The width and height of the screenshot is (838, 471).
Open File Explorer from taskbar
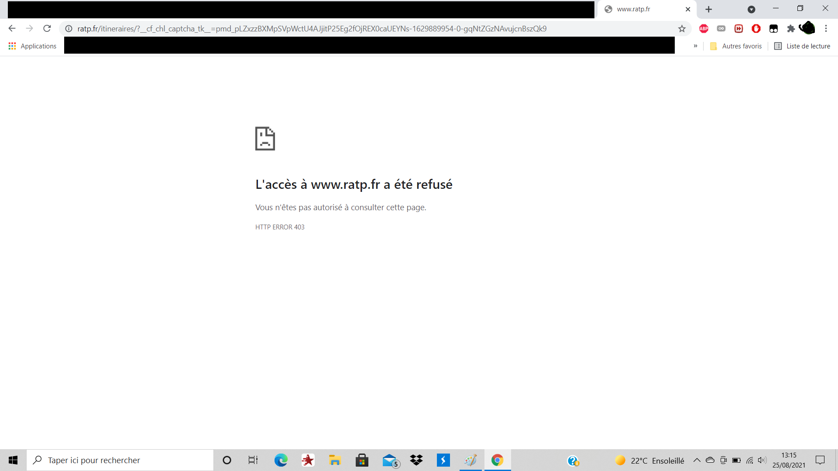point(335,460)
